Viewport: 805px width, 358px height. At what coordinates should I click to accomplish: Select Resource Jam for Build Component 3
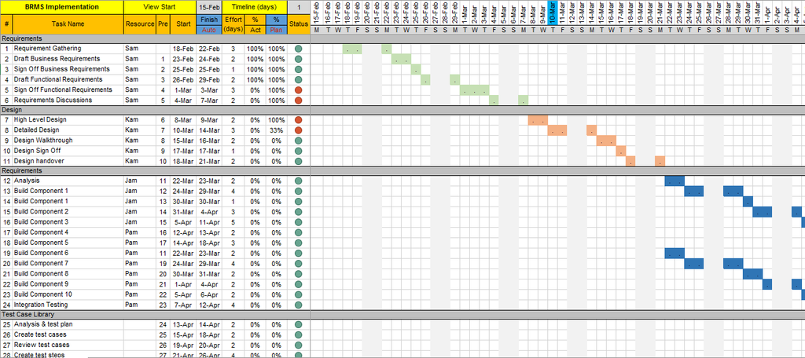[x=131, y=222]
